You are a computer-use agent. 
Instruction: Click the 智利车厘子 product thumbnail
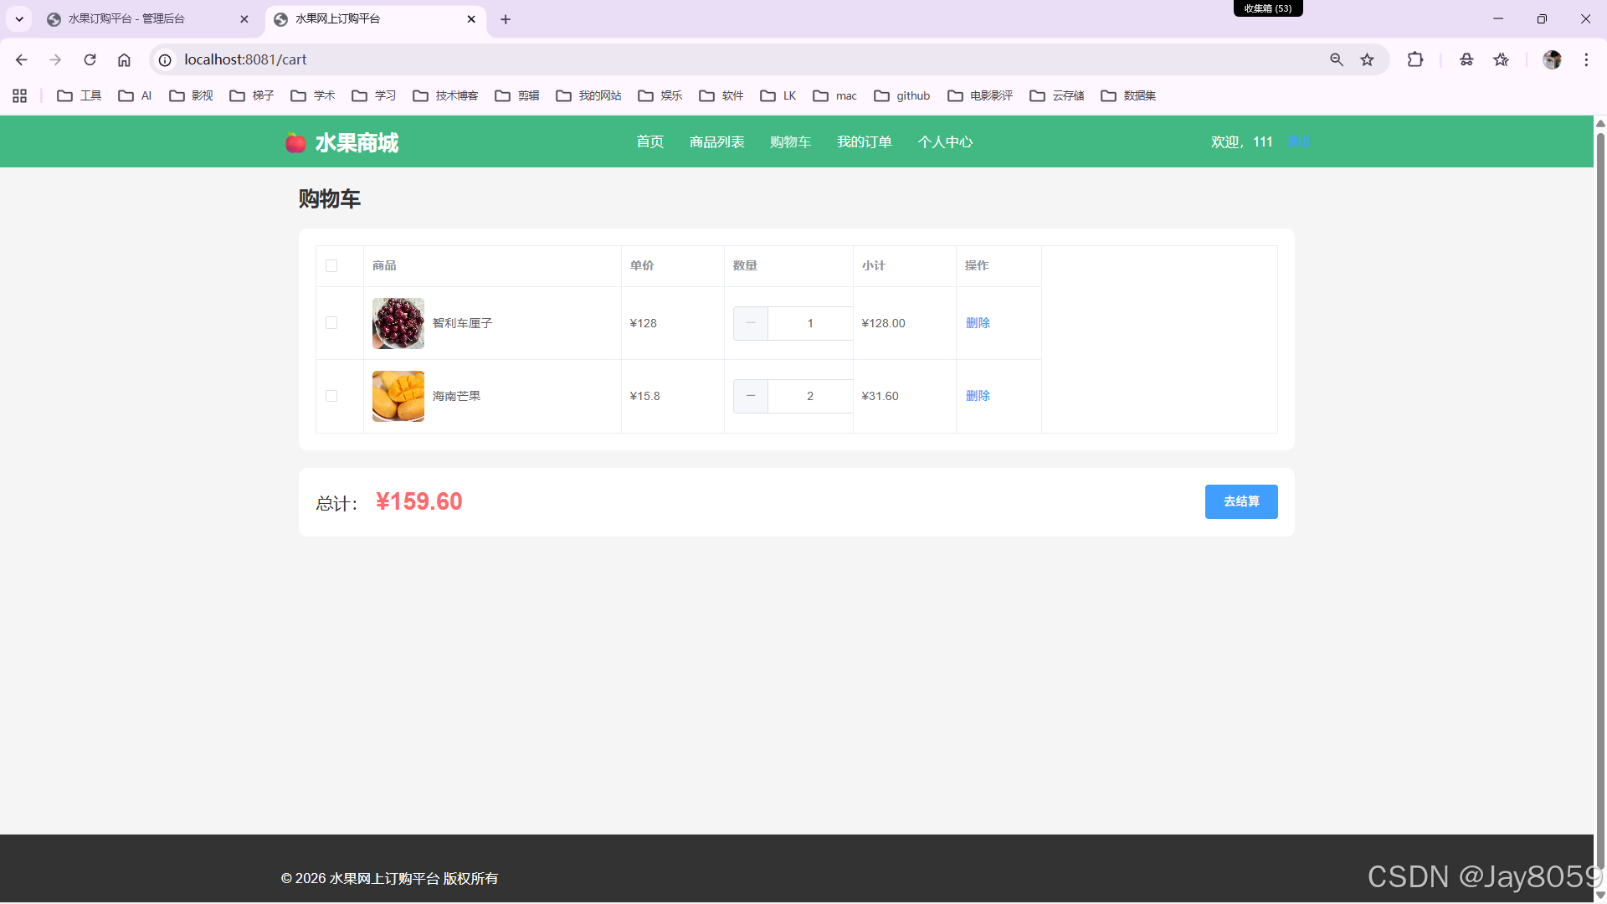398,323
